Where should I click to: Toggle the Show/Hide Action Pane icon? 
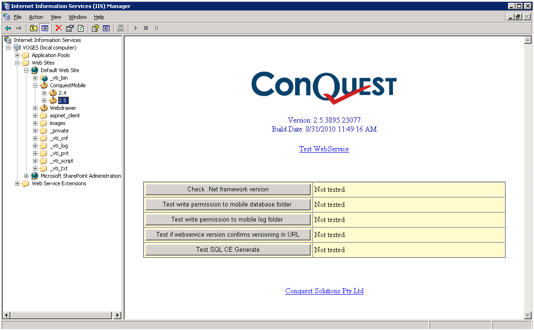tap(106, 28)
